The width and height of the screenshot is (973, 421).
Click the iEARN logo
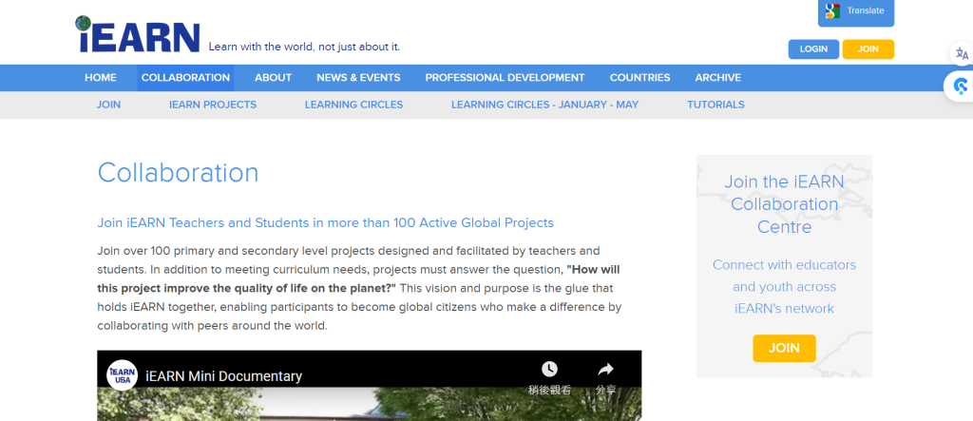point(139,35)
